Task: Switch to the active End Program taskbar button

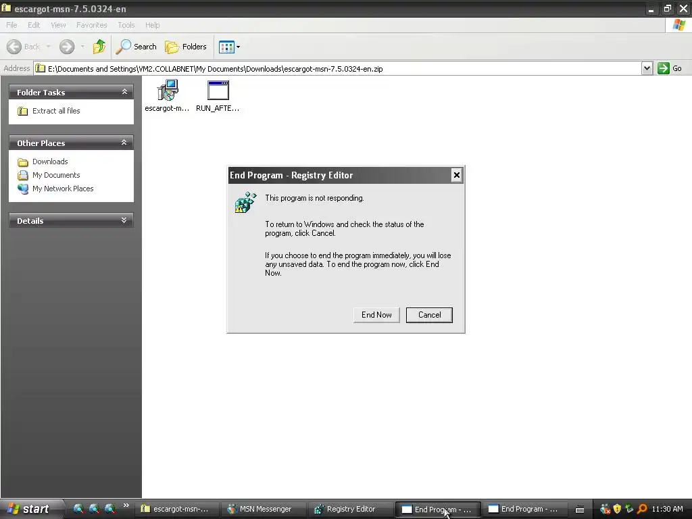Action: click(437, 510)
